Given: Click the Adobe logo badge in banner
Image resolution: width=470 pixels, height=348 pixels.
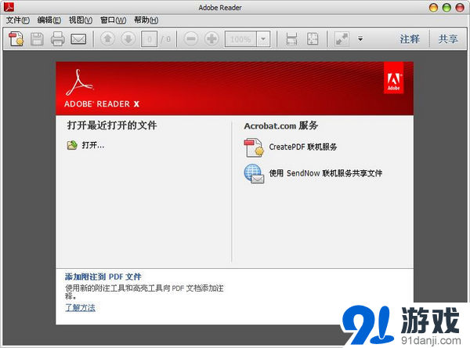Looking at the screenshot, I should [x=393, y=78].
